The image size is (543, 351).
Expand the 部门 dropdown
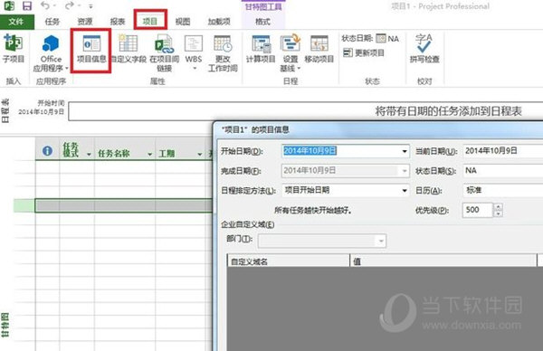[381, 241]
